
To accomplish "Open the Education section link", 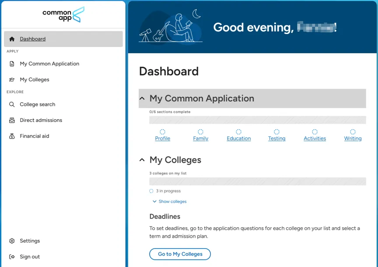I will (239, 139).
